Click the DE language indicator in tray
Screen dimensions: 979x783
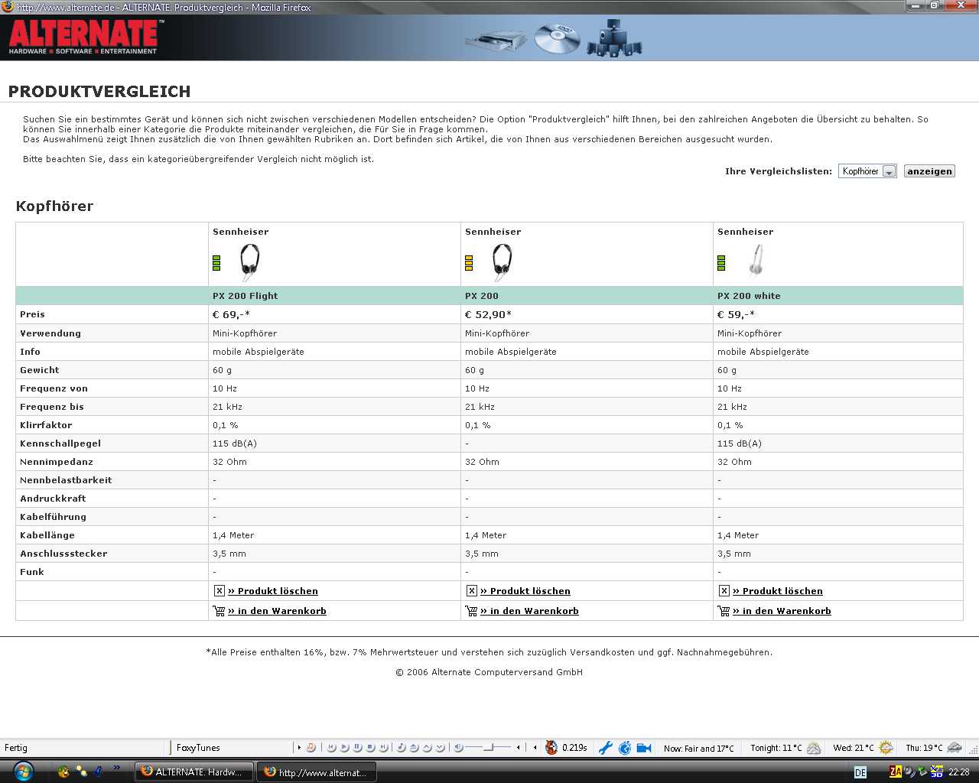pyautogui.click(x=860, y=772)
